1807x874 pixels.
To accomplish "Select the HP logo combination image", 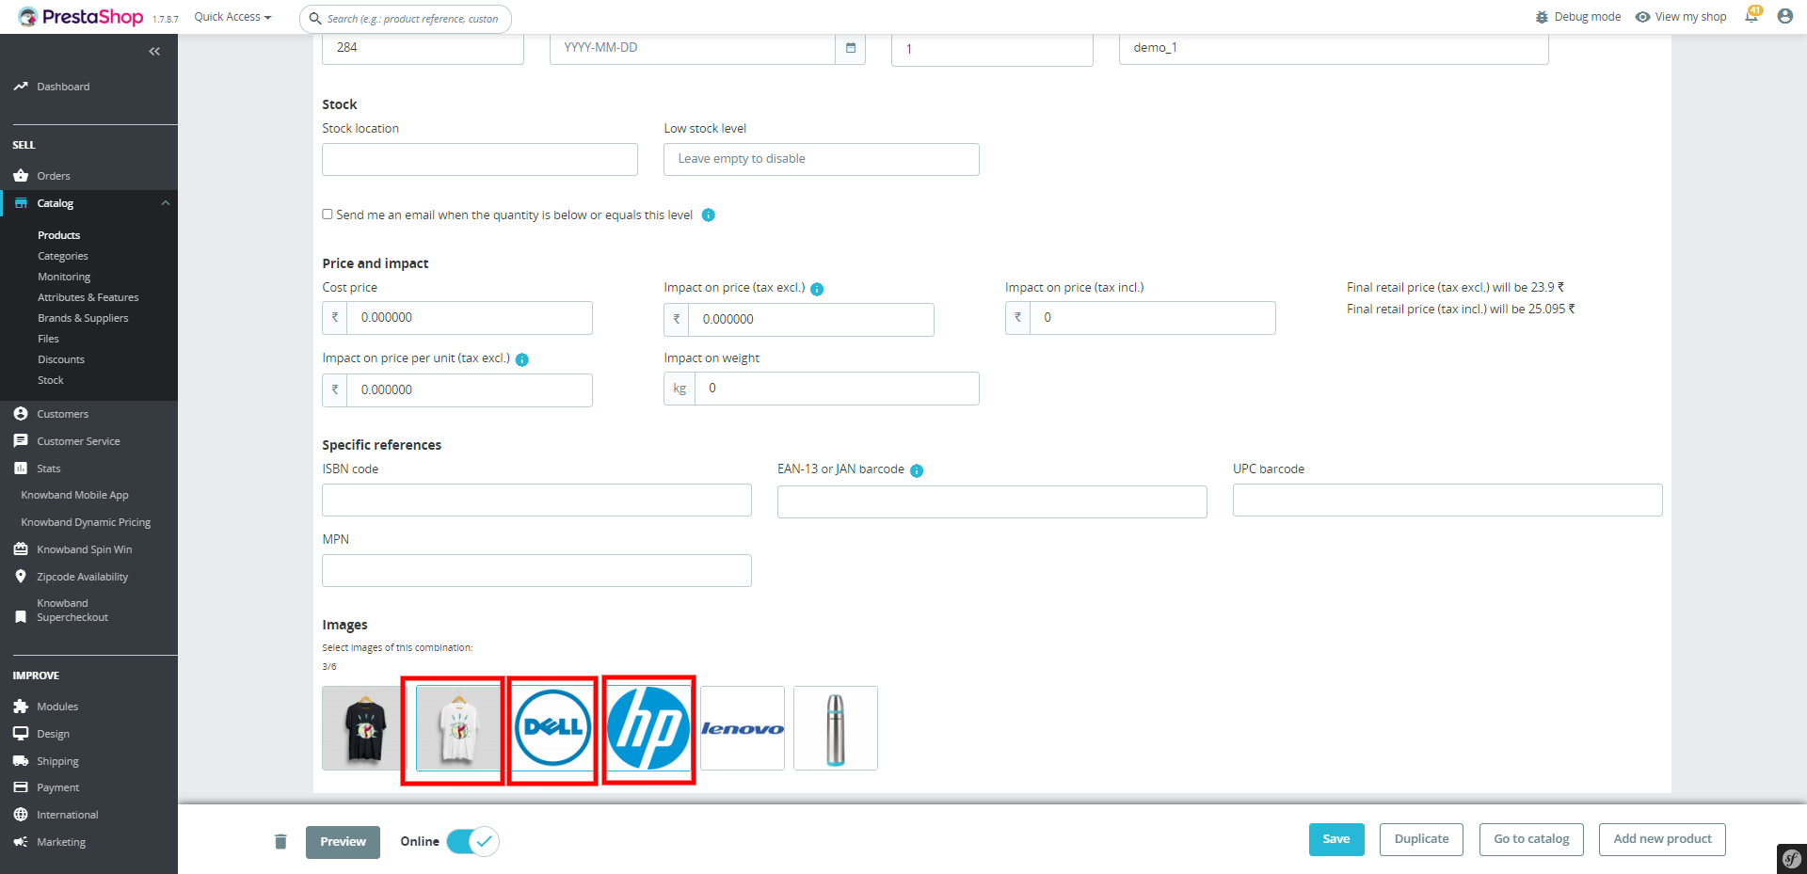I will (x=648, y=728).
